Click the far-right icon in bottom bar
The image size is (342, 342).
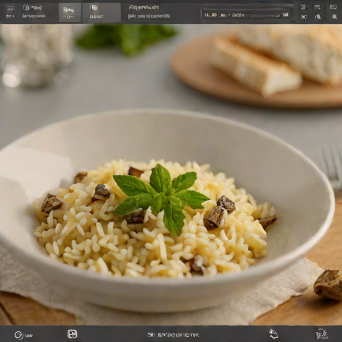pyautogui.click(x=321, y=334)
